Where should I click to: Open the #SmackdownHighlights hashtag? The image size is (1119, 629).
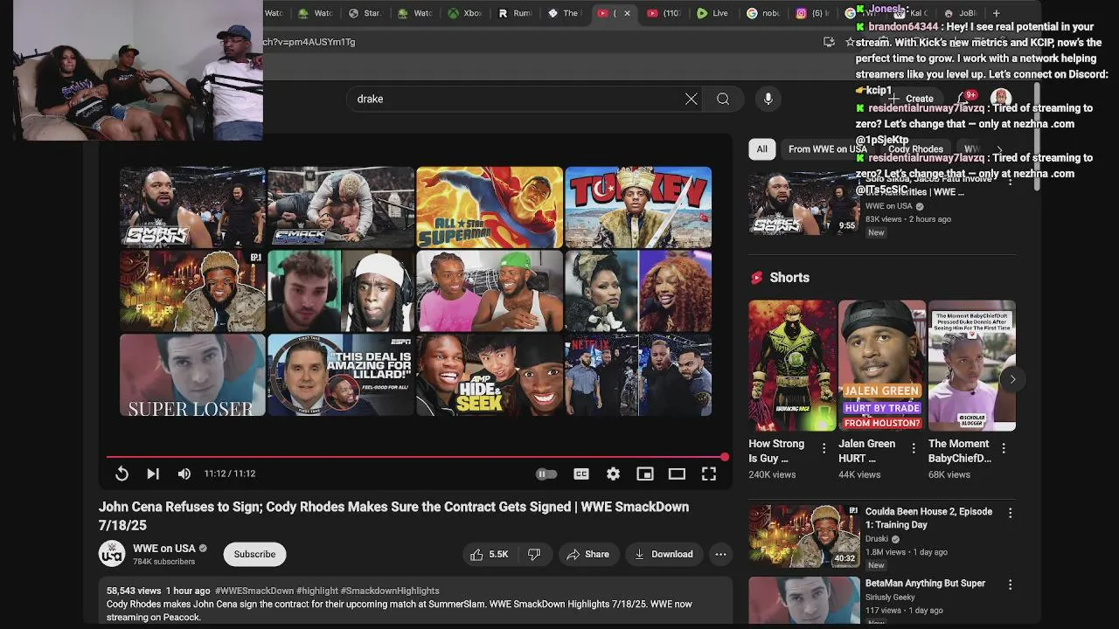390,591
